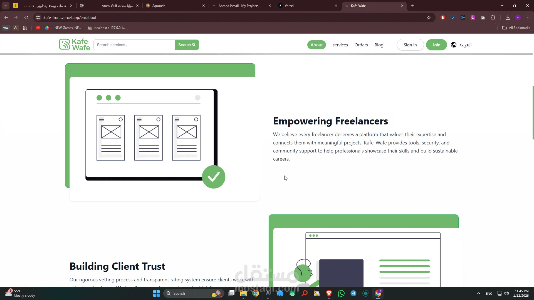This screenshot has width=534, height=300.
Task: Click the page vertical scrollbar thumb
Action: pos(533,112)
